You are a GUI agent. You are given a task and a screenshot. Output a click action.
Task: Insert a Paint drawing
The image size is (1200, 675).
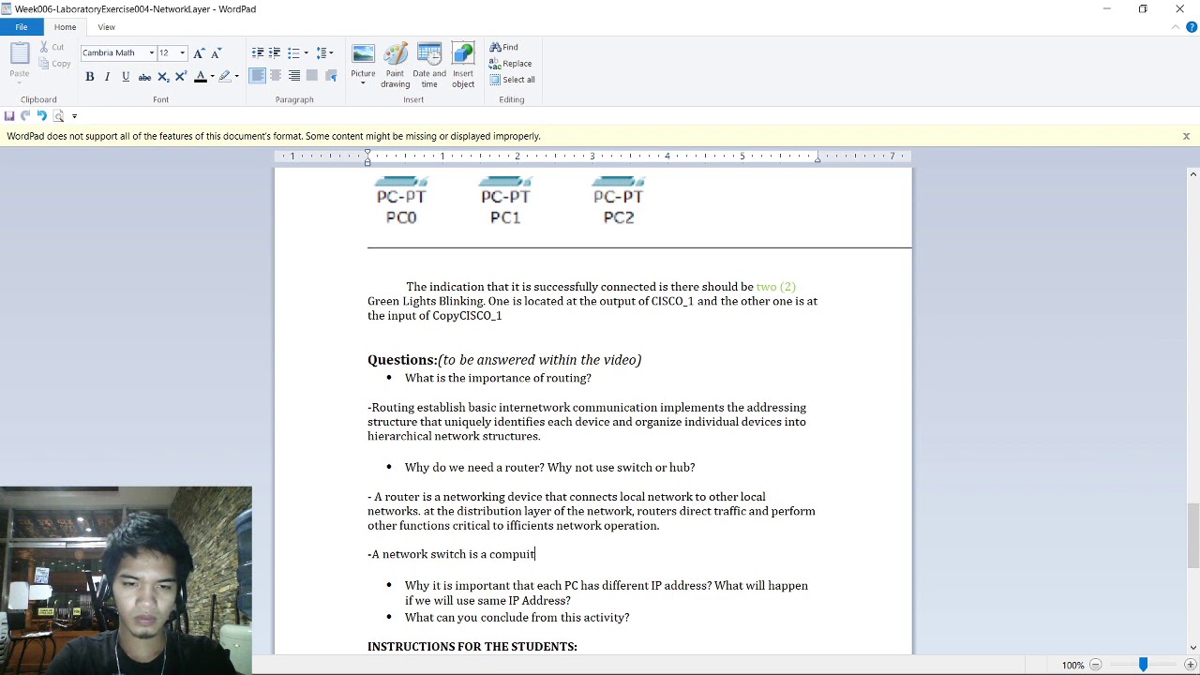click(395, 66)
